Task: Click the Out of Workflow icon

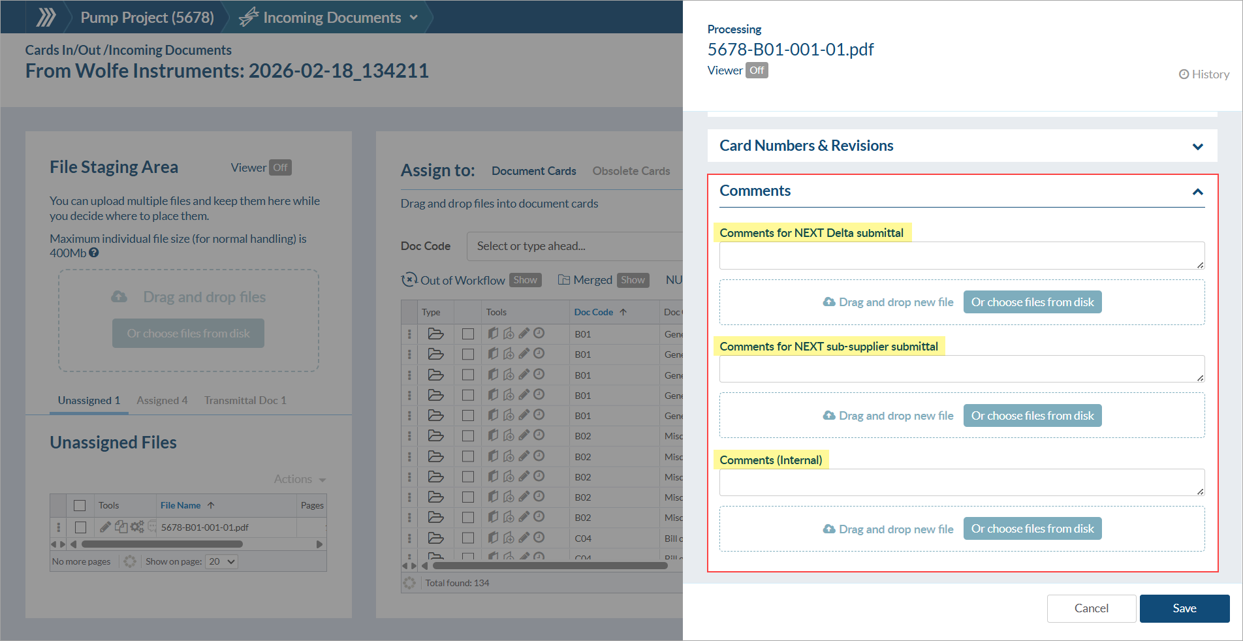Action: (409, 280)
